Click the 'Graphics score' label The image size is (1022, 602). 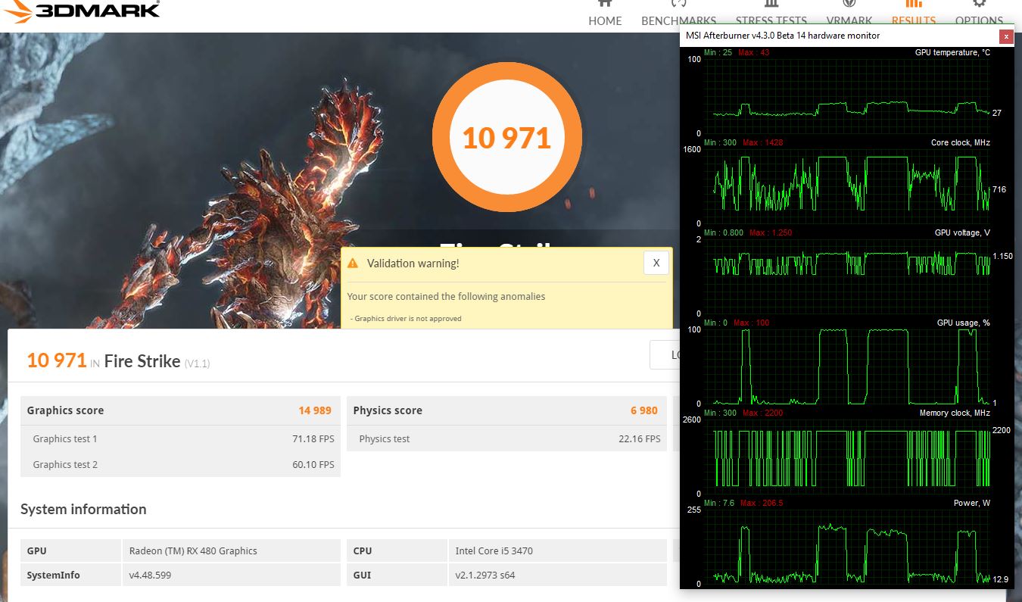point(65,410)
